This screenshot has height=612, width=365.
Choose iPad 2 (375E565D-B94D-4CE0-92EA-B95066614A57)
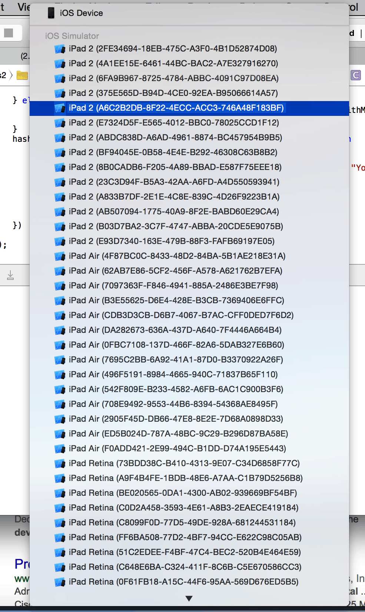189,93
